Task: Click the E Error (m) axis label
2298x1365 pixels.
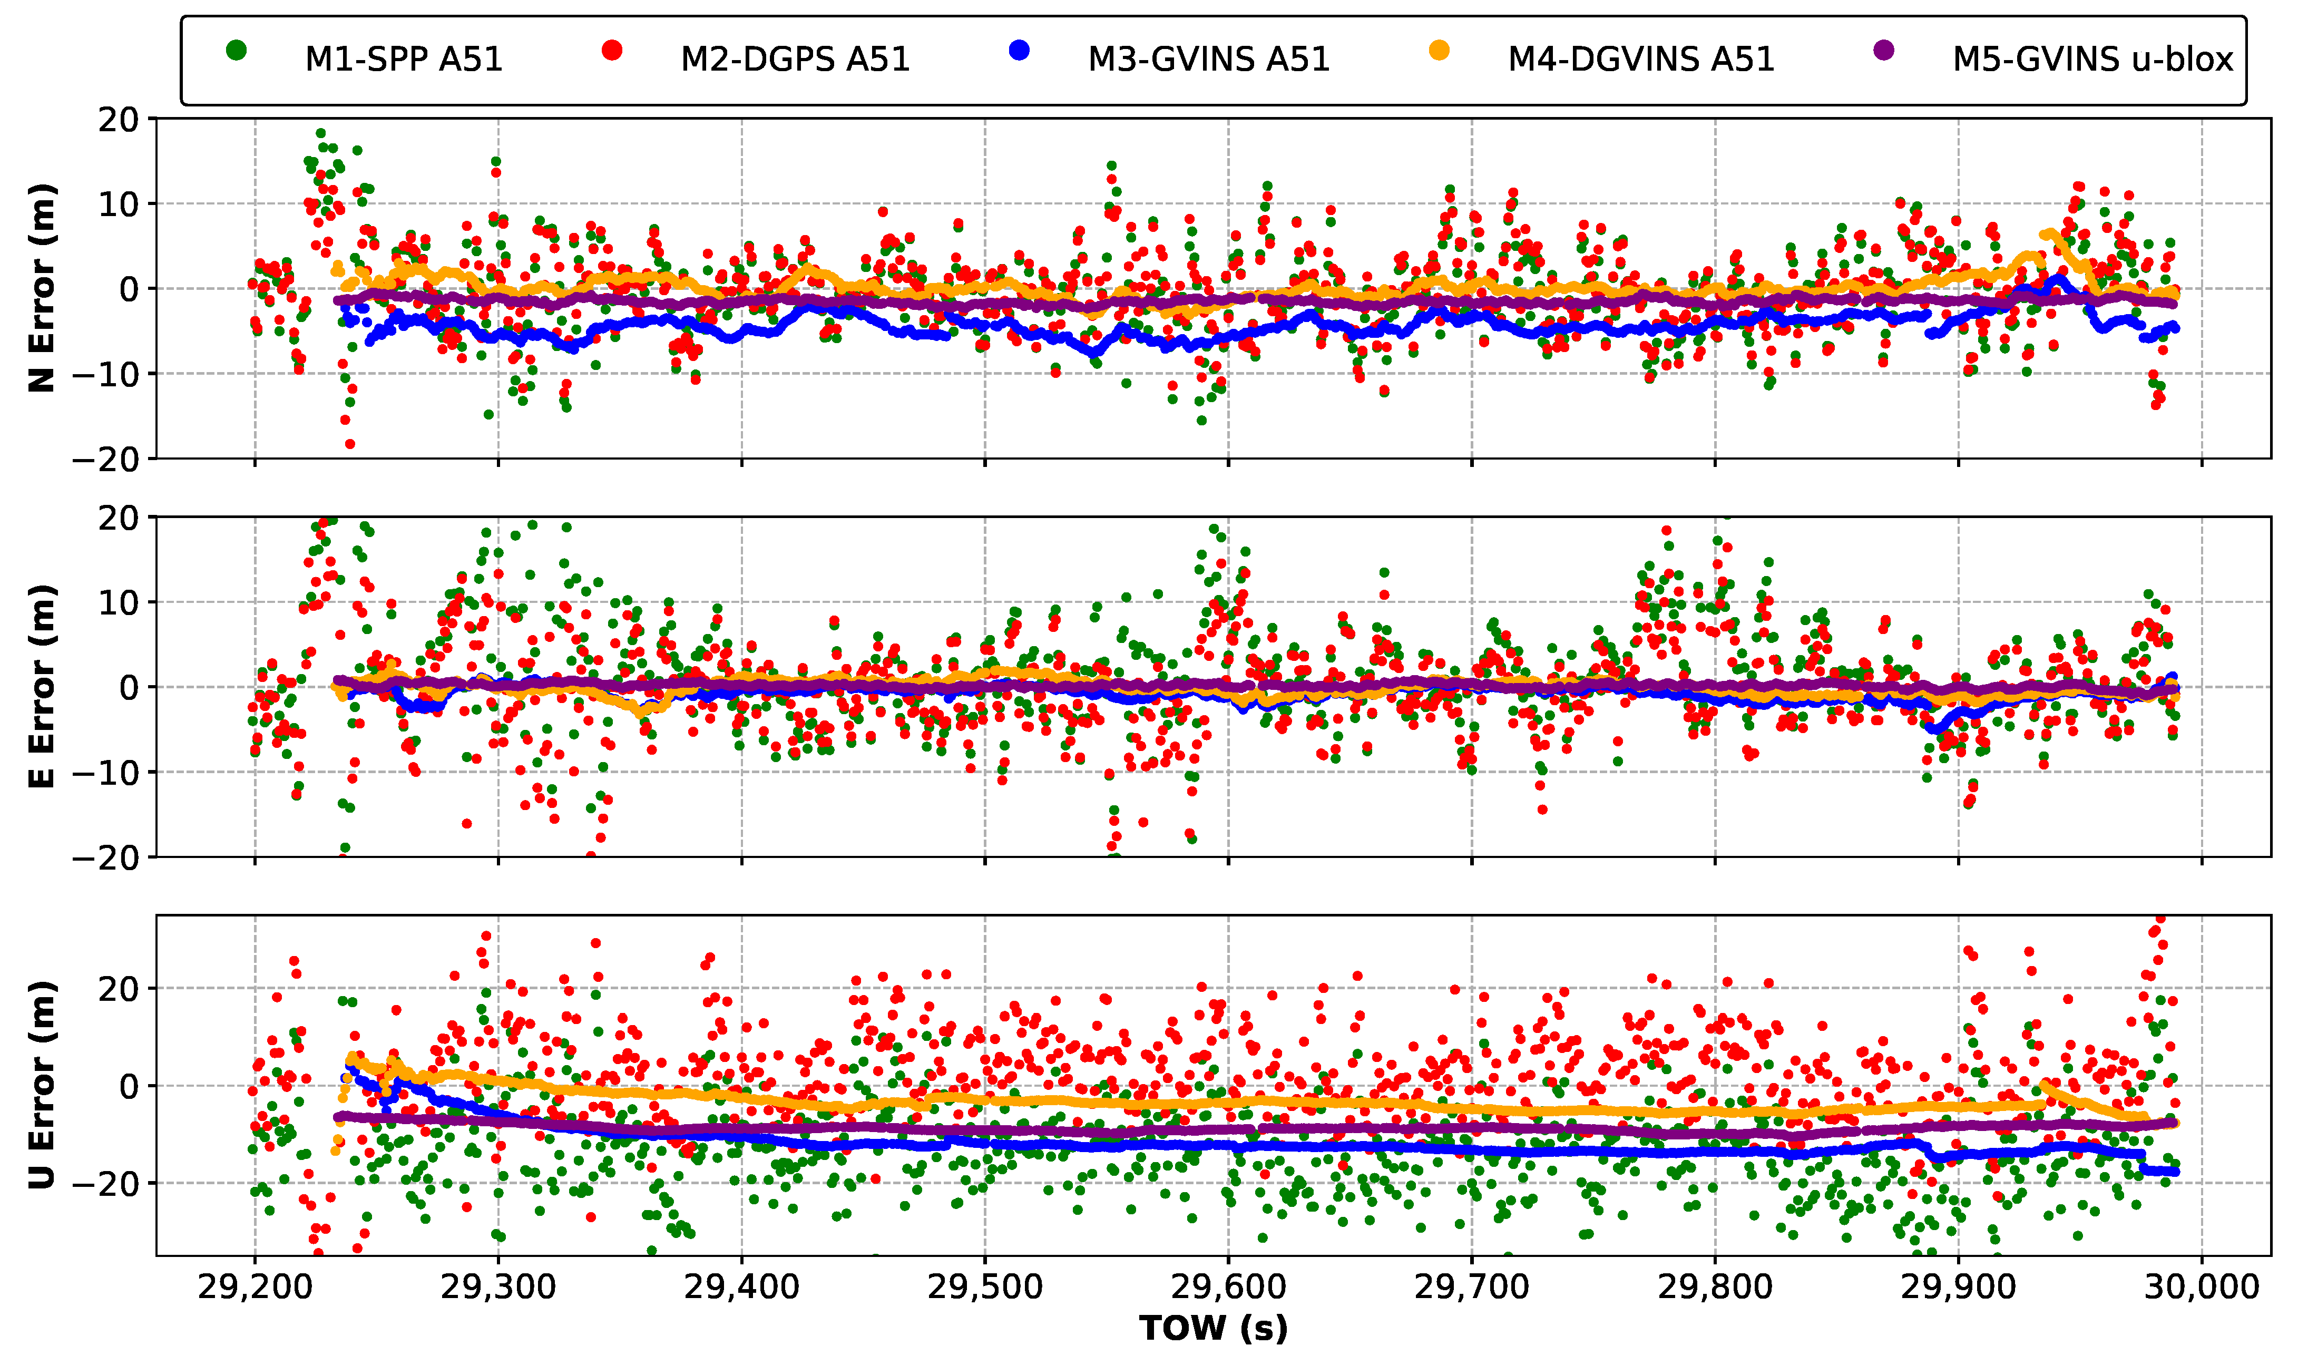Action: click(42, 686)
